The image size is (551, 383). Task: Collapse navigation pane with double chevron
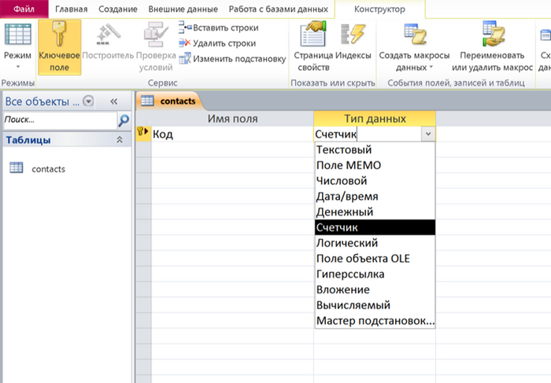click(113, 101)
